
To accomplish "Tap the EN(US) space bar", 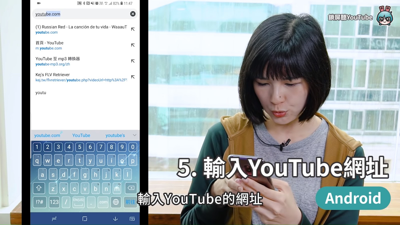I will click(x=78, y=202).
